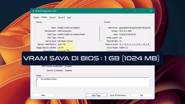Click the Help button
185x104 pixels.
43,95
